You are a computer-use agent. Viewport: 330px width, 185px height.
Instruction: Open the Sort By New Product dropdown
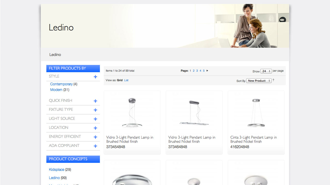coord(259,81)
